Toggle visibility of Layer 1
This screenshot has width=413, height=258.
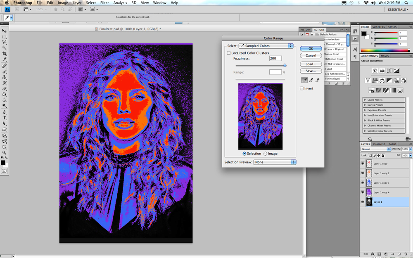pos(363,202)
